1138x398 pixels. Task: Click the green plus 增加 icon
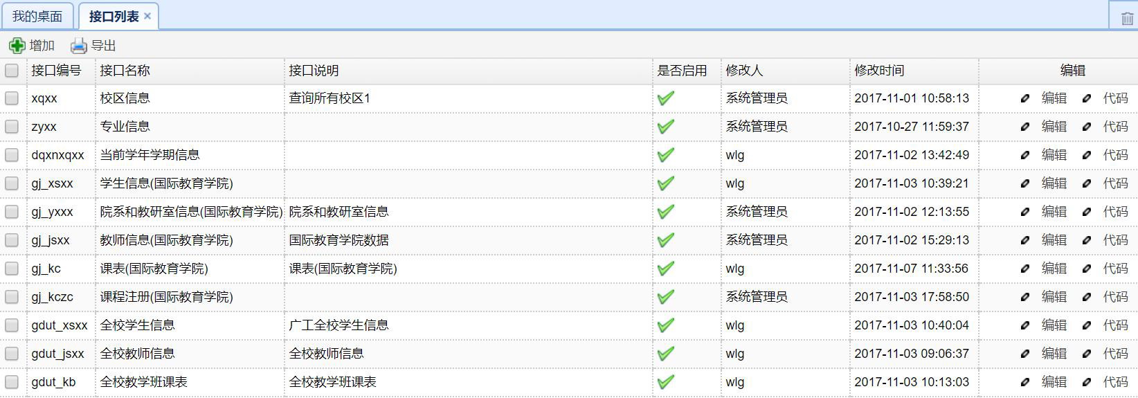(x=17, y=46)
